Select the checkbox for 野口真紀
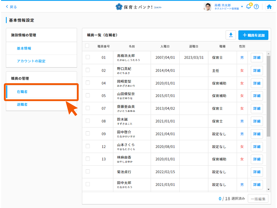The image size is (277, 208). [x=88, y=70]
